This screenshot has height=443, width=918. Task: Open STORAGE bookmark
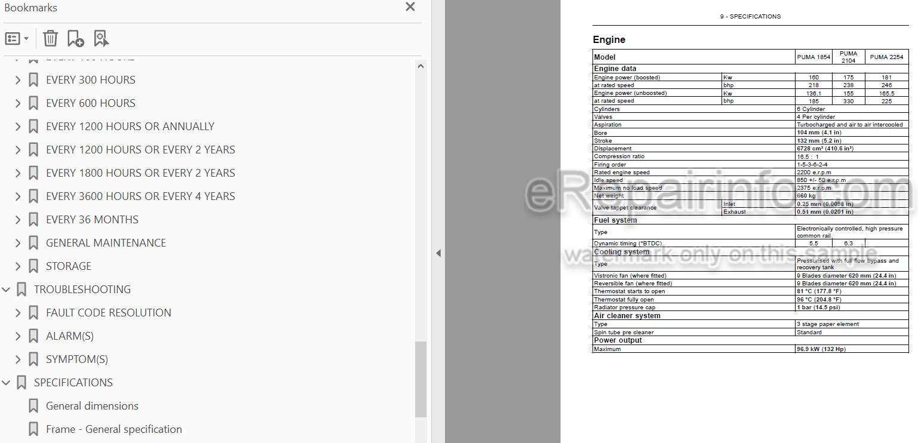[x=69, y=266]
